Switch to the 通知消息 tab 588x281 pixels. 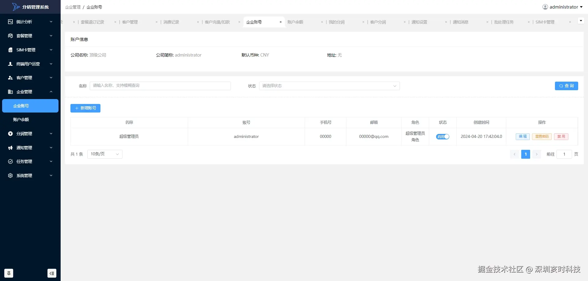[x=461, y=22]
